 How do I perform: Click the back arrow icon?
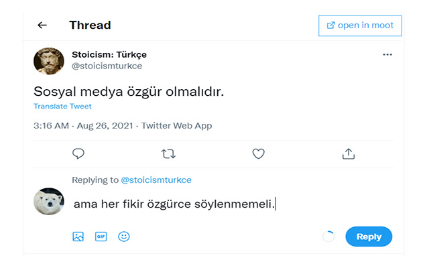point(42,25)
